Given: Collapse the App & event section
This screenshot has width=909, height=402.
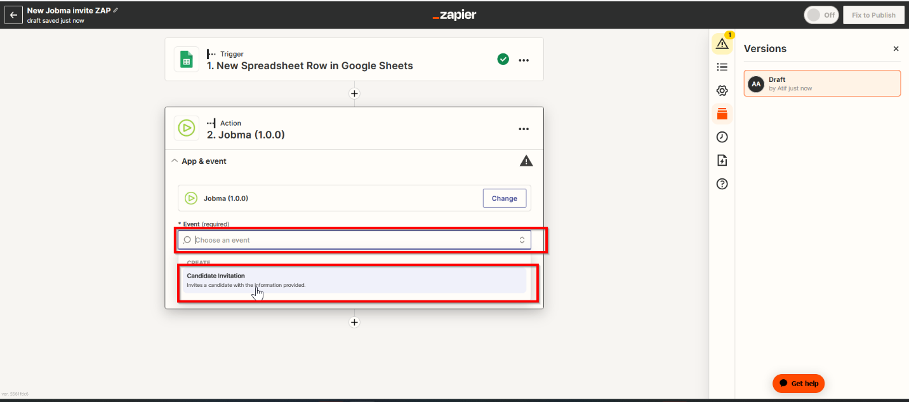Looking at the screenshot, I should 175,161.
